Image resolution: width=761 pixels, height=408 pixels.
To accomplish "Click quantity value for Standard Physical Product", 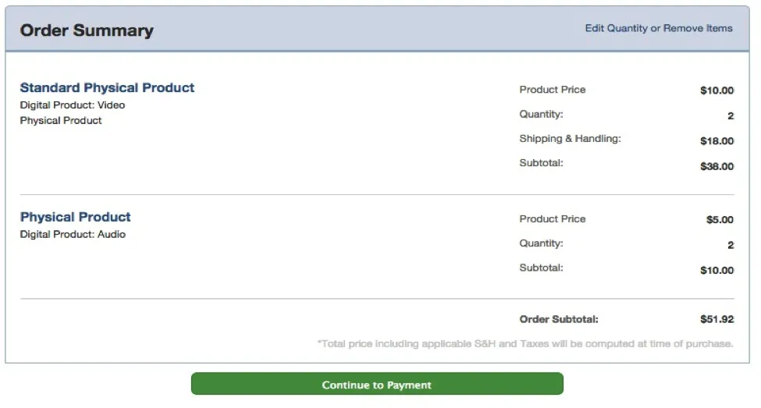I will coord(731,115).
